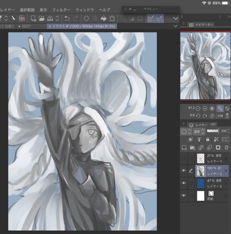Toggle set as reference layer lighthouse icon
Image resolution: width=231 pixels, height=234 pixels.
(x=199, y=139)
